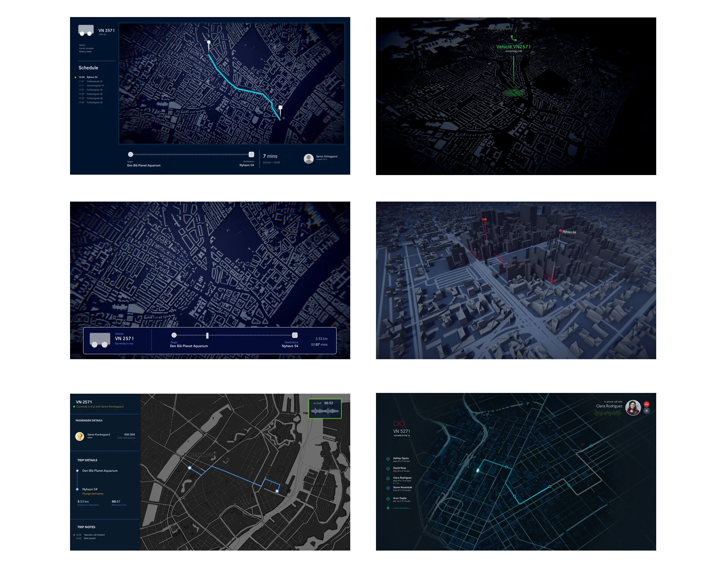Click the trip progress marker on the slider

coord(207,335)
